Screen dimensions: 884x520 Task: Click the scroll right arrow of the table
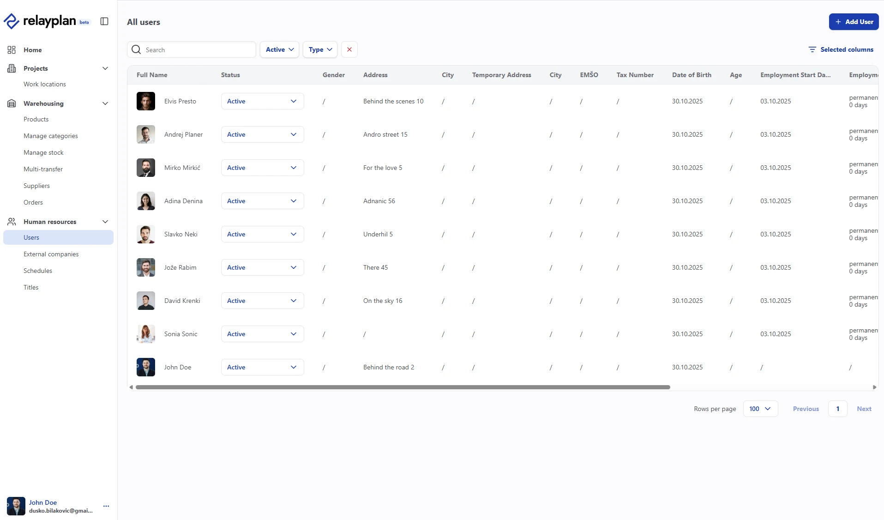[x=875, y=387]
